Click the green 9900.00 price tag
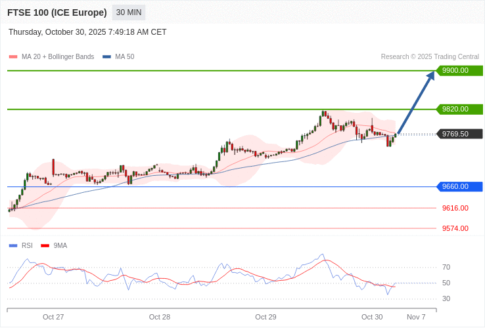485x328 pixels. (459, 70)
